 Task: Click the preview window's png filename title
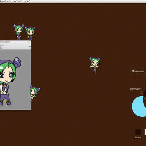(5, 42)
